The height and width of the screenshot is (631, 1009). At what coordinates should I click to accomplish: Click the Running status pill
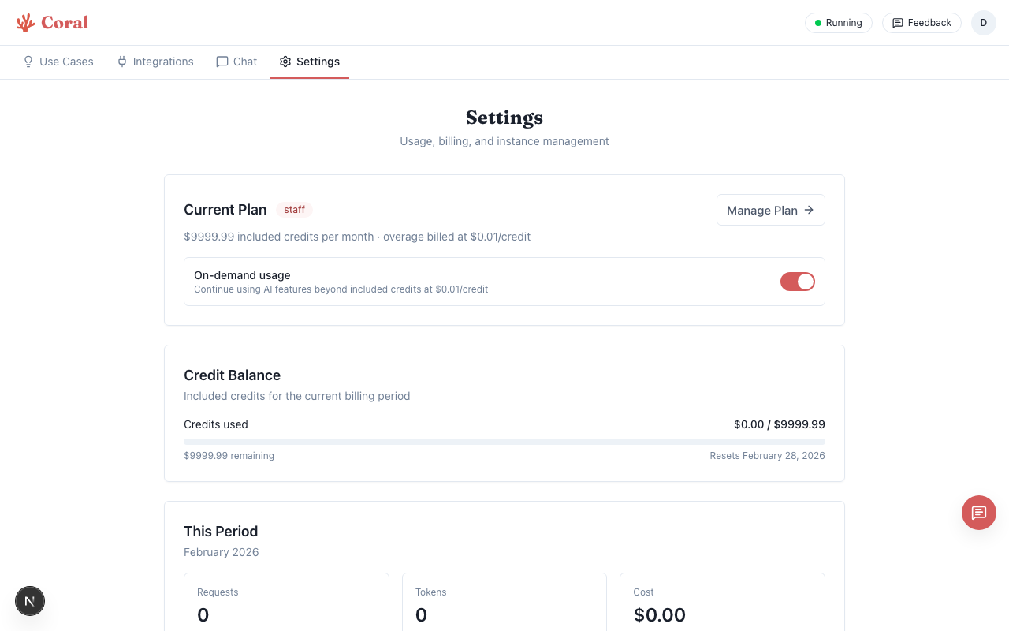[838, 23]
